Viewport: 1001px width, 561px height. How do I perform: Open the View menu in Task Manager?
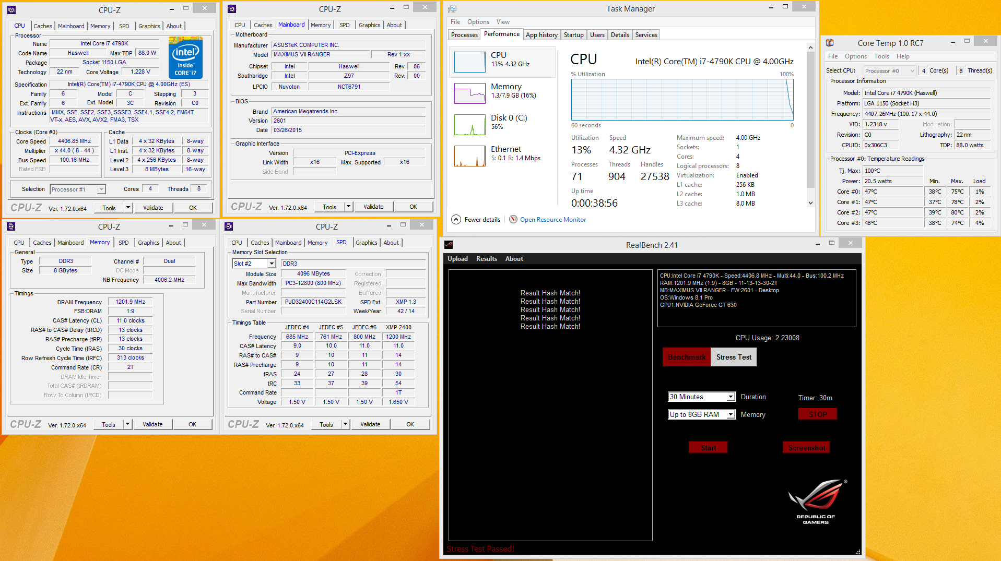click(503, 22)
